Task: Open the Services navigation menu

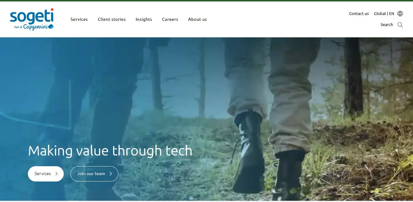Action: tap(79, 19)
